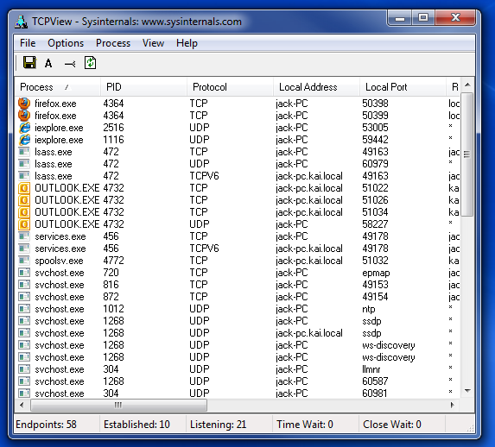Click the show unconnected endpoints toolbar icon
The height and width of the screenshot is (447, 495).
[x=70, y=64]
